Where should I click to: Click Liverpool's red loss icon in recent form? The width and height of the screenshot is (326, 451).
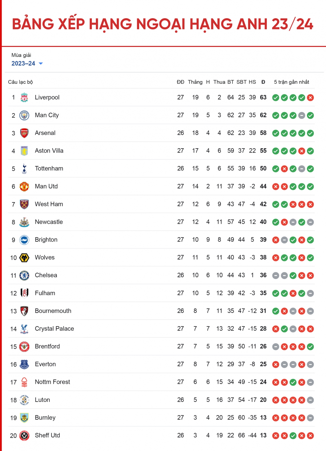(310, 98)
